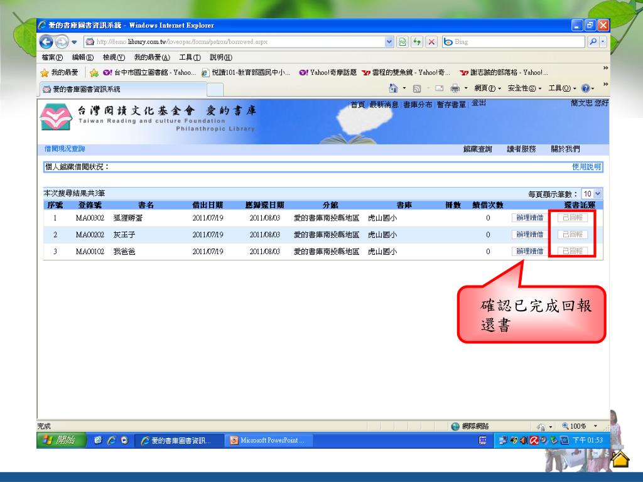Click the Home icon in the command bar
This screenshot has width=643, height=482.
[393, 88]
